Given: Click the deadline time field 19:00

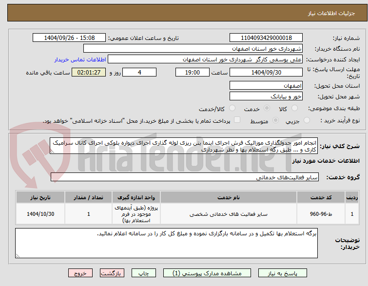Looking at the screenshot, I should click(192, 72).
